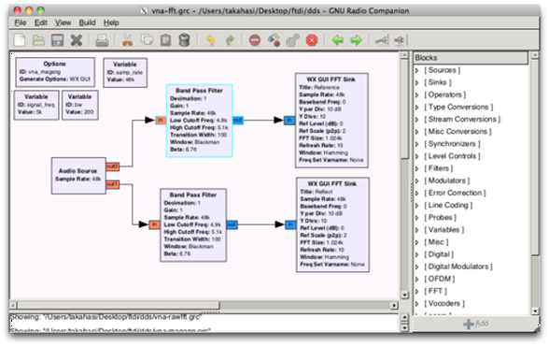Screen dimensions: 549x346
Task: Select the Reflect WX GUI FFT Sink
Action: (332, 224)
